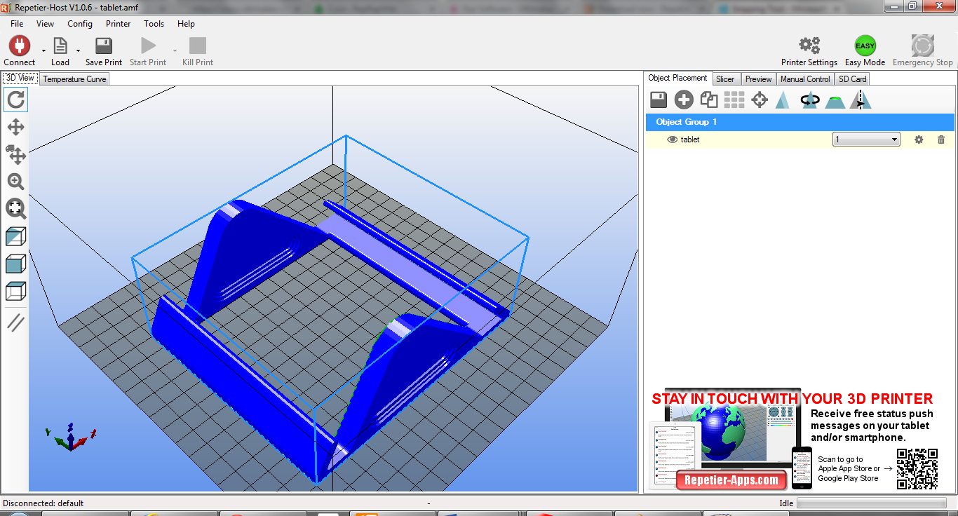Select the Move viewpoint arrows tool

pyautogui.click(x=15, y=127)
